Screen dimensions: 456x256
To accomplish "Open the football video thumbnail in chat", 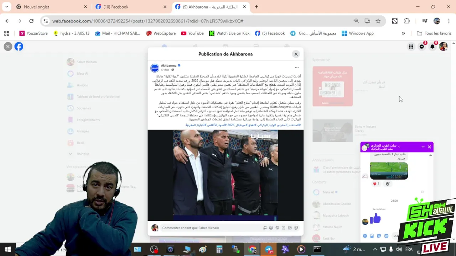I will (389, 171).
